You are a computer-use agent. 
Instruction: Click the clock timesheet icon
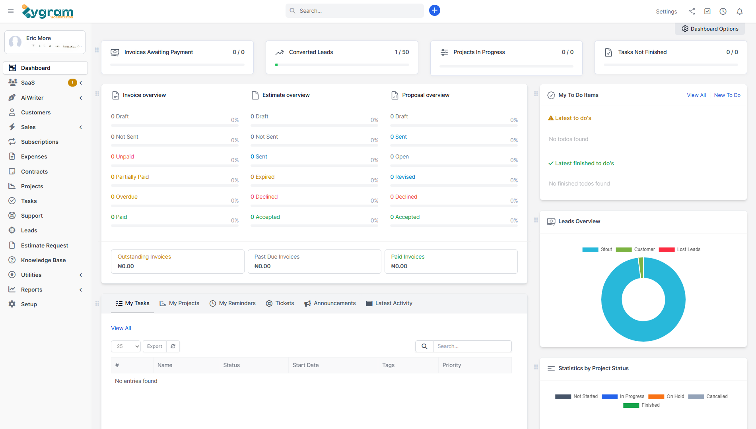pos(723,12)
